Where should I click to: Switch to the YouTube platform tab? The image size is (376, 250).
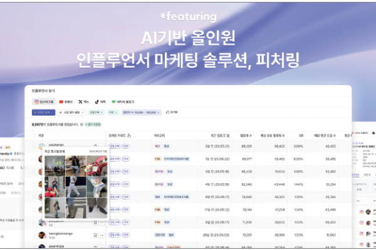coord(66,101)
